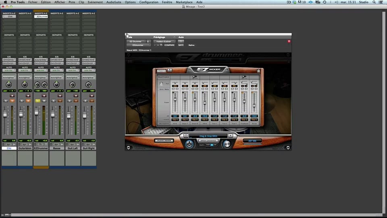Solo the Guit Right track
The height and width of the screenshot is (218, 387).
[x=85, y=101]
